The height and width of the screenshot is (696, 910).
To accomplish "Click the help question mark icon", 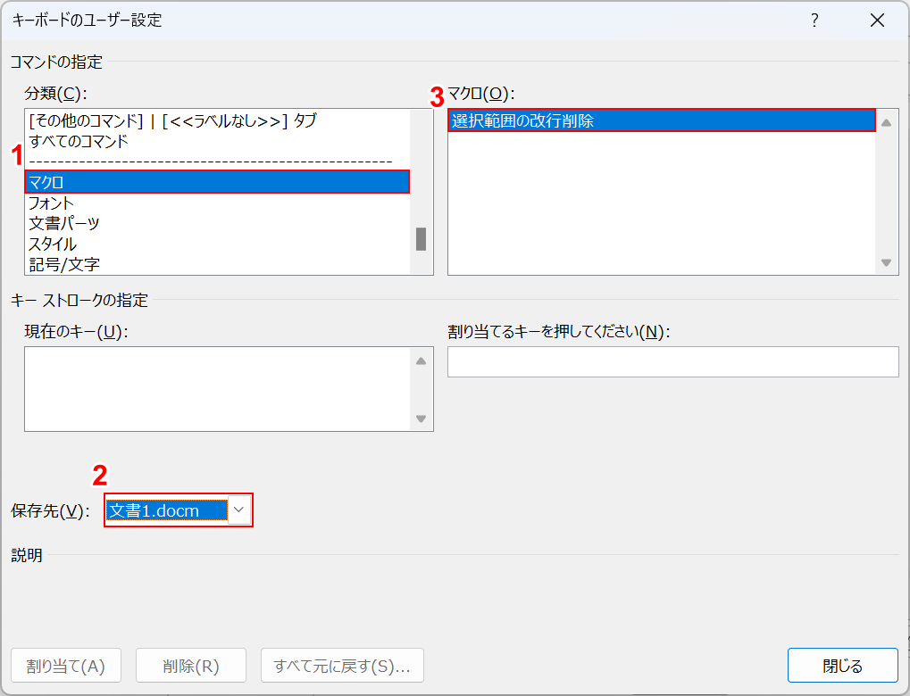I will point(814,21).
